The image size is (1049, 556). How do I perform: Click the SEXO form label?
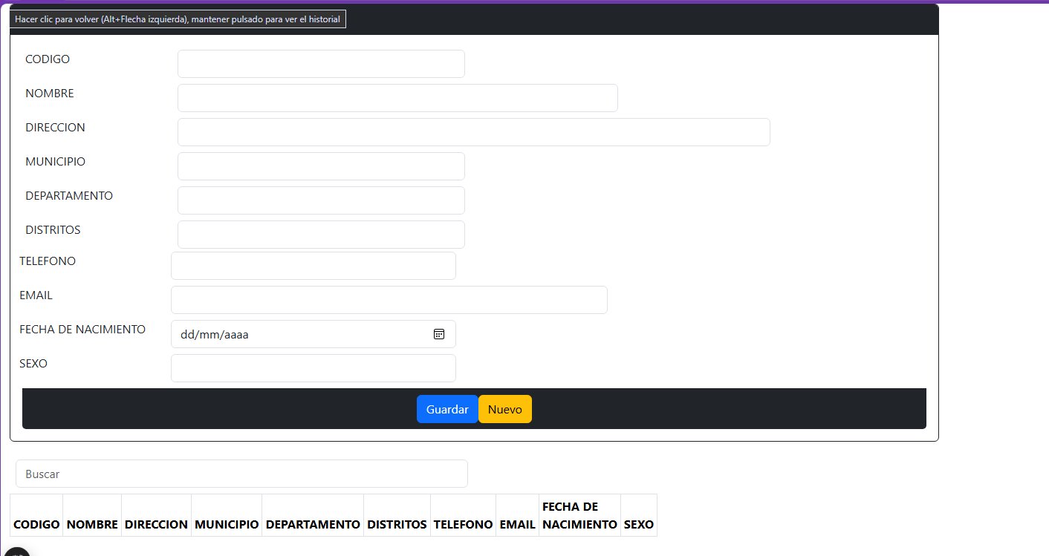33,363
